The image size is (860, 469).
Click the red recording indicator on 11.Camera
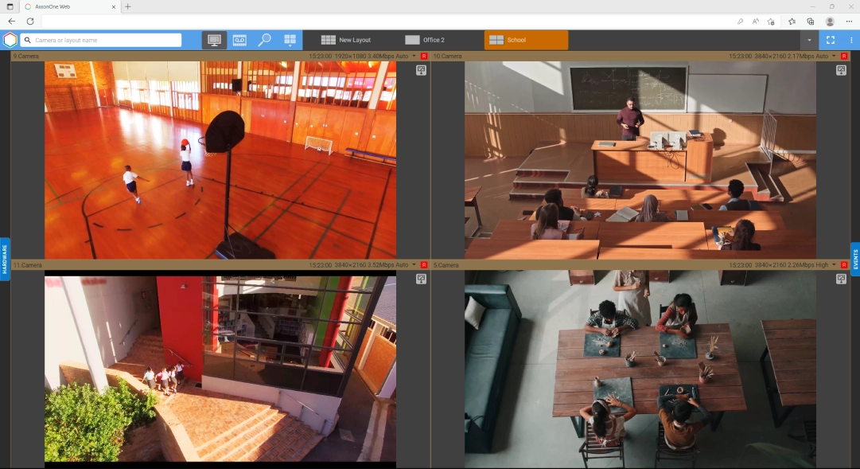(424, 264)
